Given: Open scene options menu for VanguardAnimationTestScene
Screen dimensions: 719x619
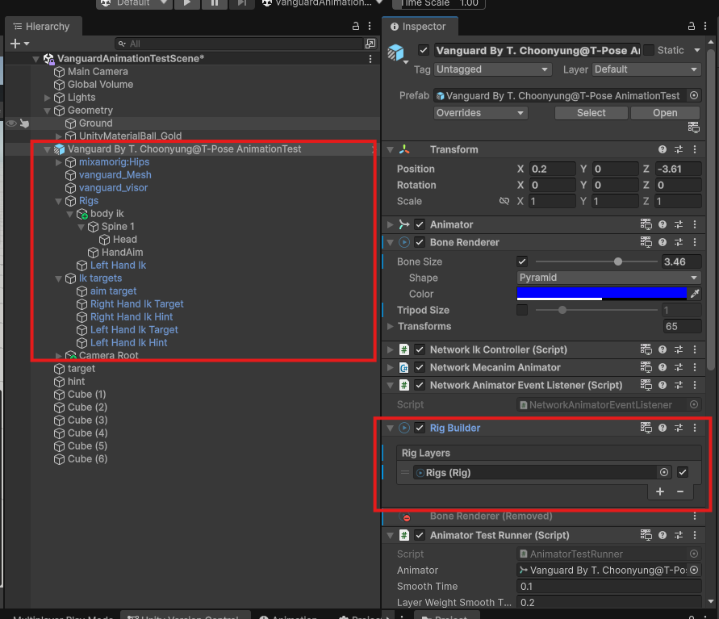Looking at the screenshot, I should [370, 59].
